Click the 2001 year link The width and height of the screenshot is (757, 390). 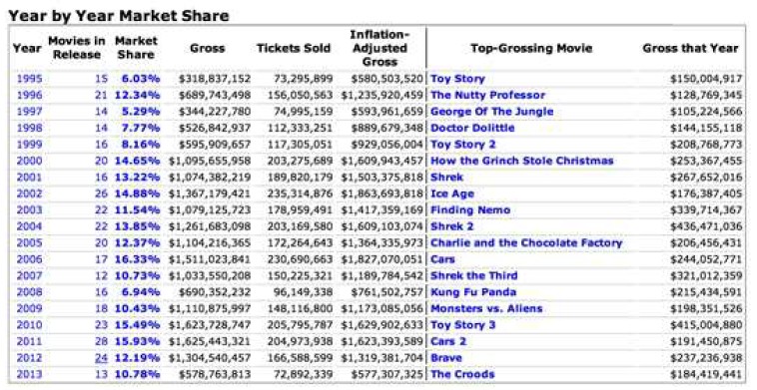[29, 177]
